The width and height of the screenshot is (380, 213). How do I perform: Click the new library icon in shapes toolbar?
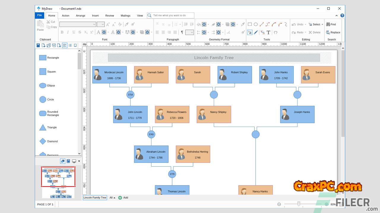pos(43,45)
